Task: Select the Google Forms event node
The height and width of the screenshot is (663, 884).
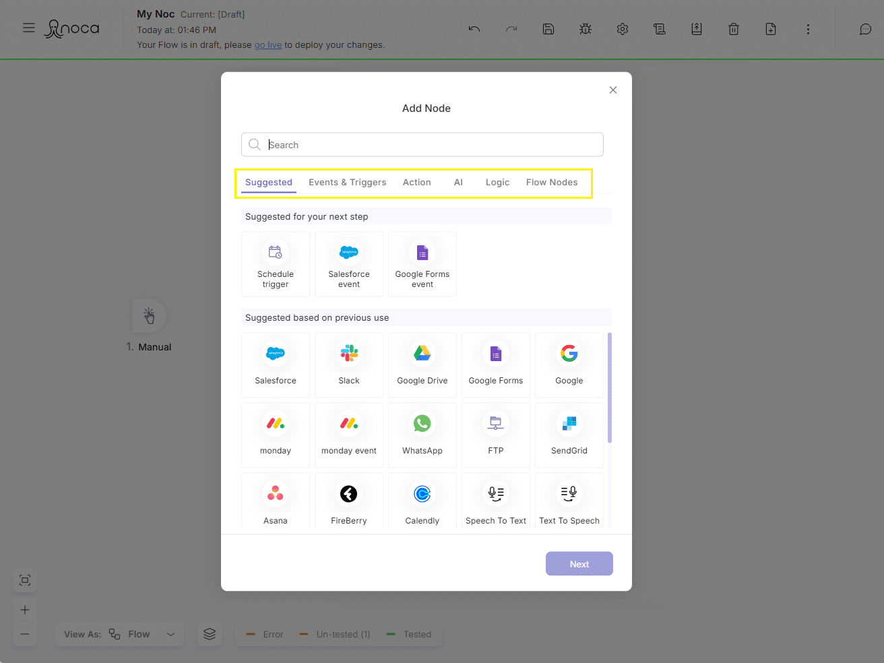Action: pyautogui.click(x=422, y=264)
